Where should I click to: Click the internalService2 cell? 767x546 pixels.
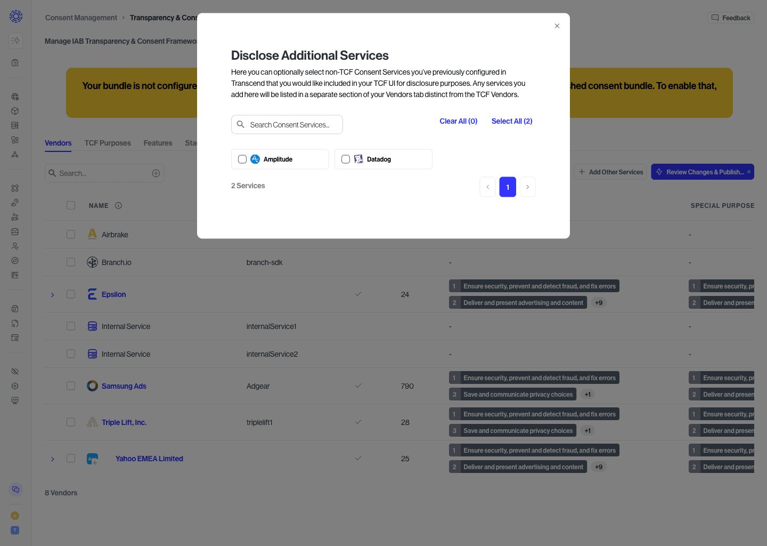coord(272,354)
